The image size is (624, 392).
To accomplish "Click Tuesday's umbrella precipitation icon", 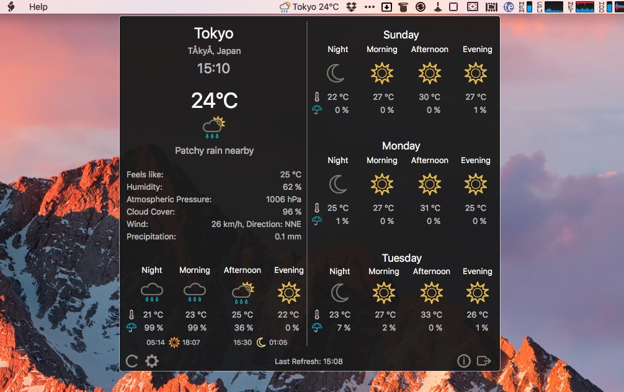I will click(317, 327).
